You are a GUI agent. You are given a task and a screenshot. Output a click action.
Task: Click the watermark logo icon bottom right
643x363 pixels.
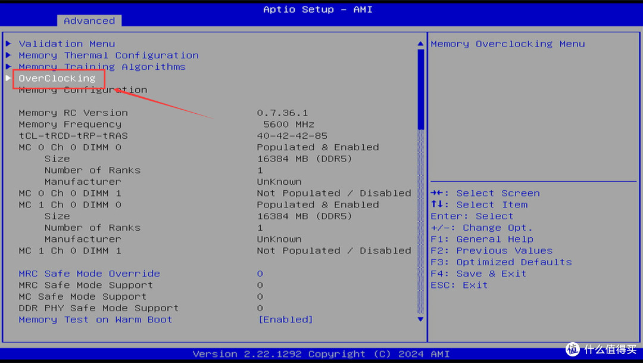click(573, 349)
